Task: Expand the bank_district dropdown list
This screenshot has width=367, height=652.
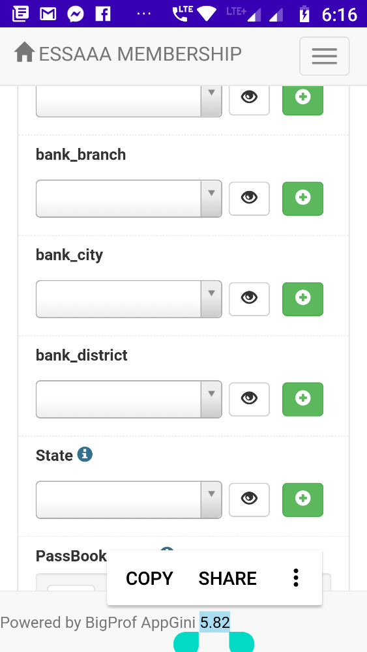Action: click(x=129, y=399)
